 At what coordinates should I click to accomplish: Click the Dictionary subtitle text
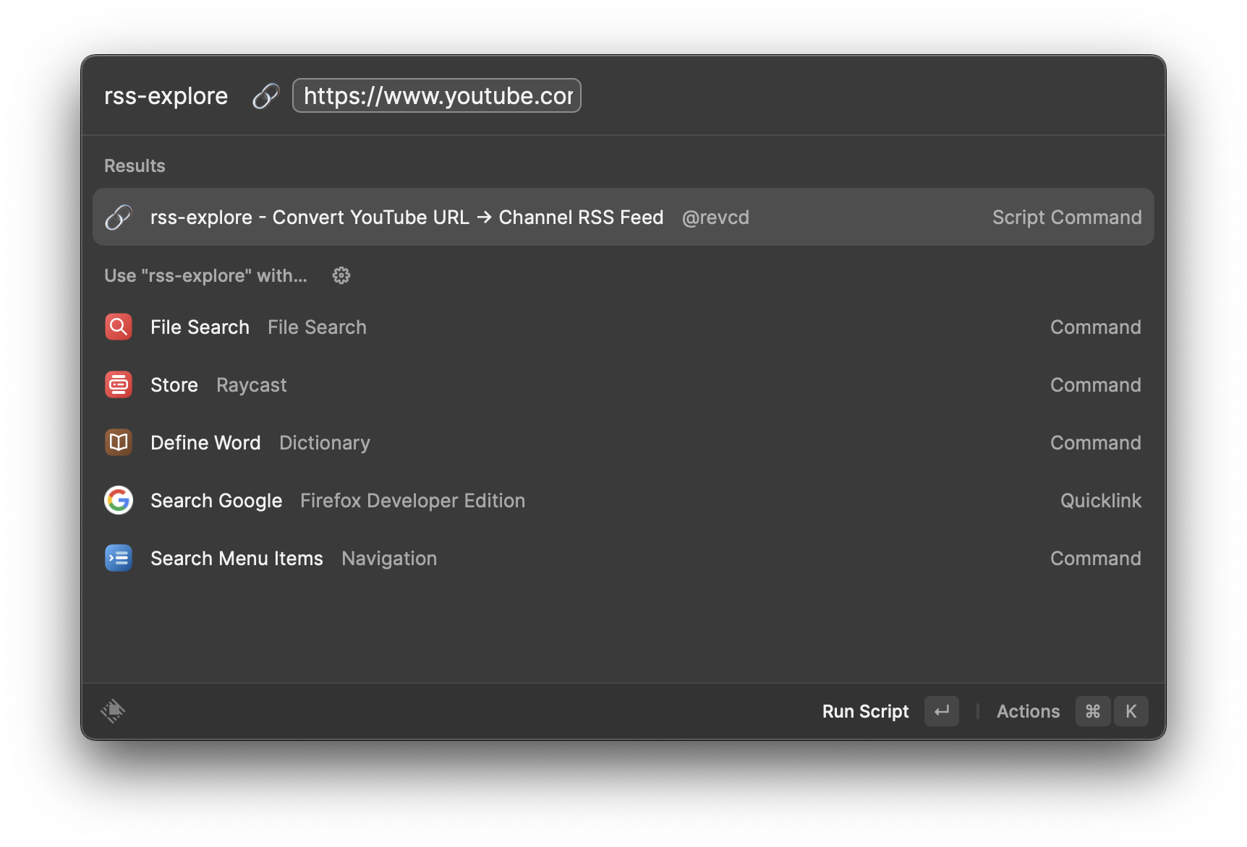pos(325,443)
